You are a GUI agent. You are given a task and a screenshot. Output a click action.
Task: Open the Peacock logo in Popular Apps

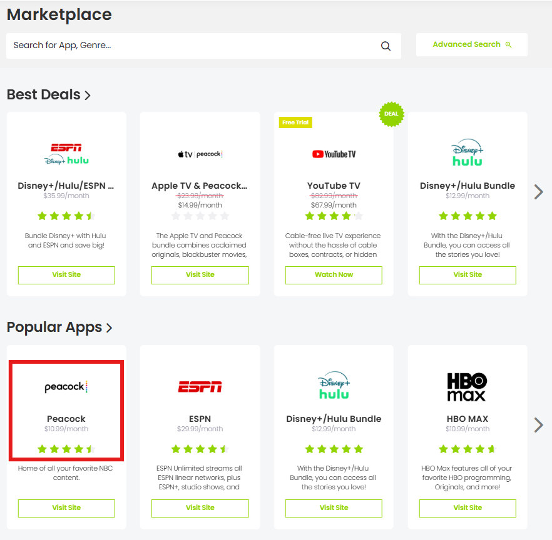(66, 387)
